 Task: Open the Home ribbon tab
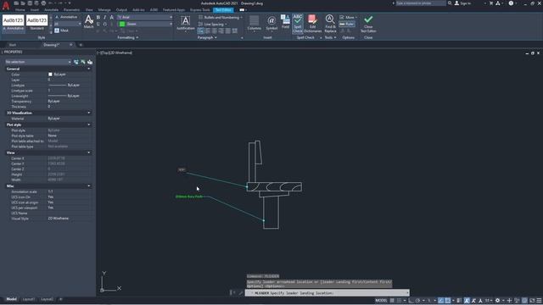pos(20,10)
